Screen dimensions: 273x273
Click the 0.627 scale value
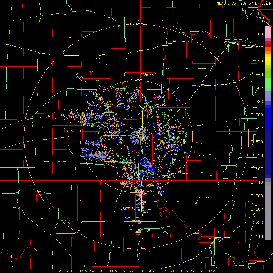257,129
